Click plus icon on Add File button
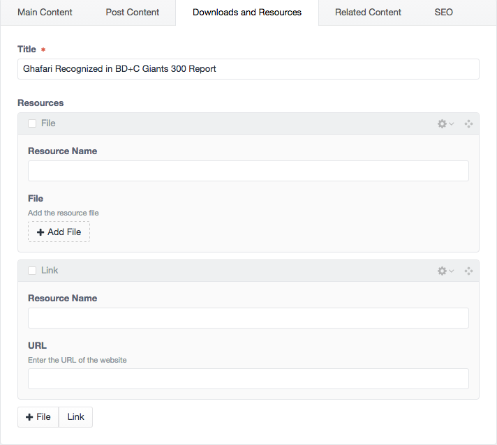The width and height of the screenshot is (497, 445). [x=40, y=232]
